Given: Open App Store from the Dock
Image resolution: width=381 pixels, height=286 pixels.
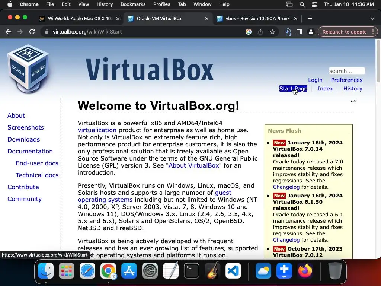Looking at the screenshot, I should [129, 271].
